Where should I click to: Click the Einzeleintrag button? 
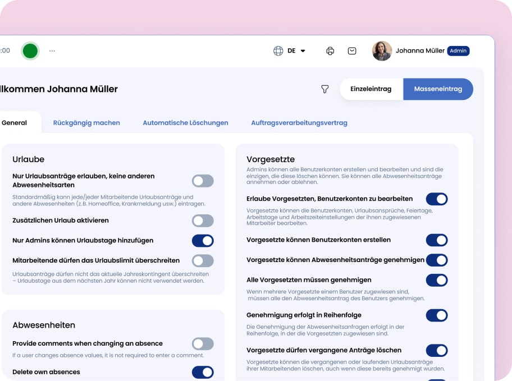(x=371, y=89)
